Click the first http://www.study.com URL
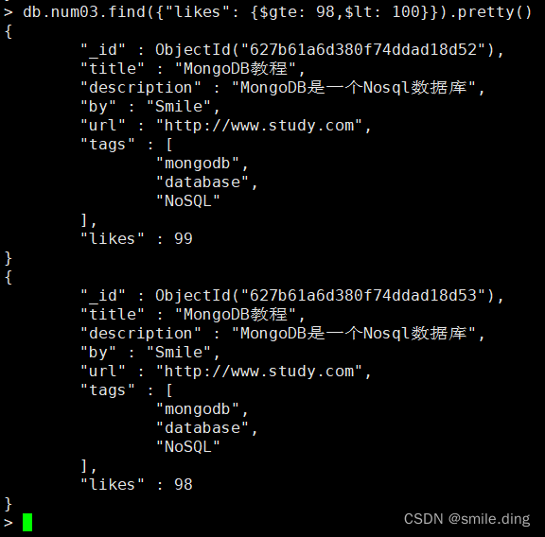The image size is (545, 537). 259,126
